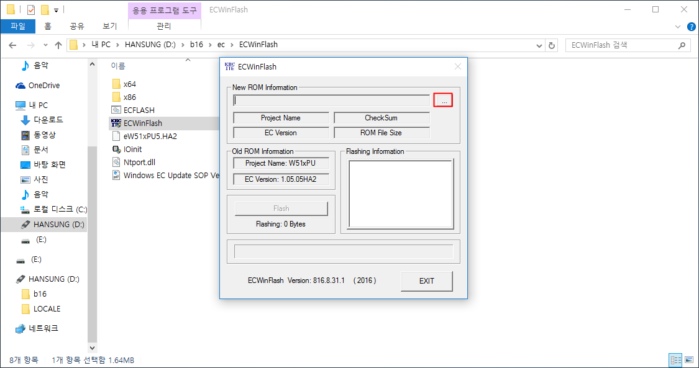Image resolution: width=699 pixels, height=368 pixels.
Task: Click the 'Project Name: W51xPU' field
Action: pos(281,163)
